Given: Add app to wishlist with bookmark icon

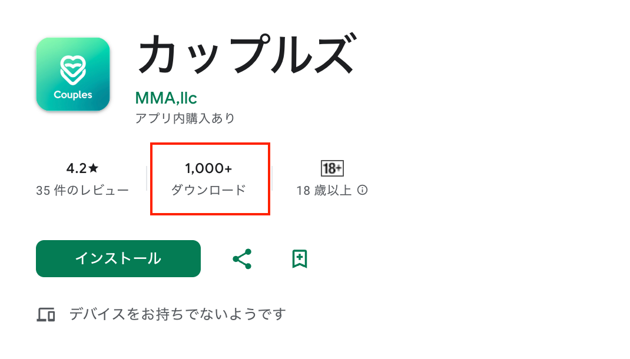Looking at the screenshot, I should (x=300, y=259).
